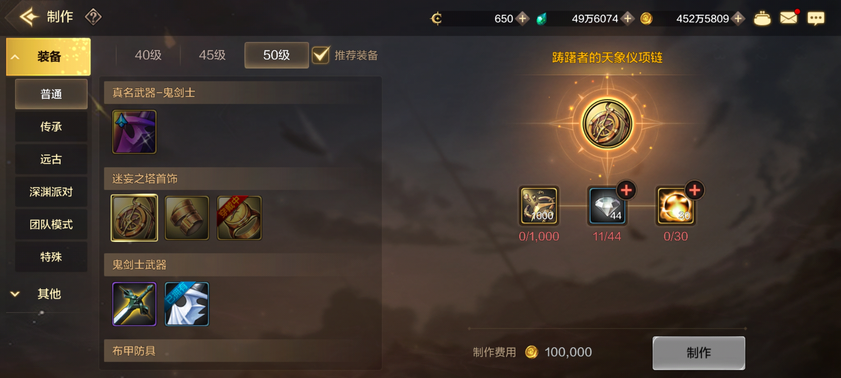Screen dimensions: 841x378
Task: Open the money pouch icon
Action: [x=762, y=18]
